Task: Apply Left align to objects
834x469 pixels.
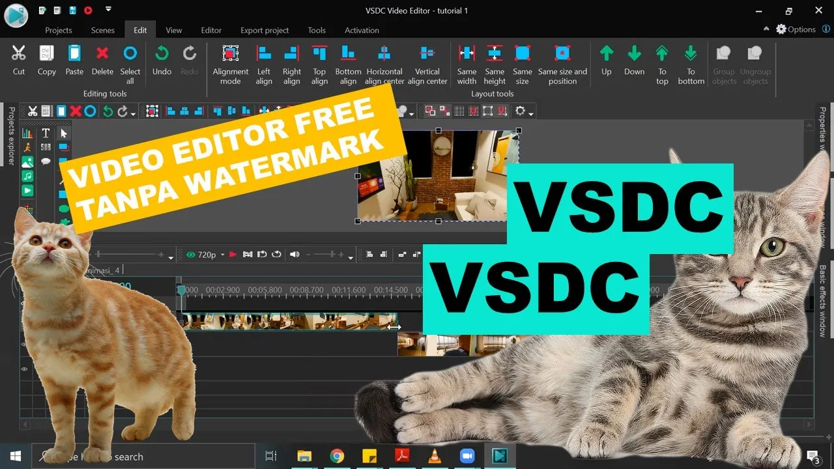Action: (264, 64)
